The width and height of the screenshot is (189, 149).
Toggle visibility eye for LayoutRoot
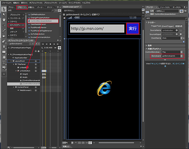[x=36, y=61]
